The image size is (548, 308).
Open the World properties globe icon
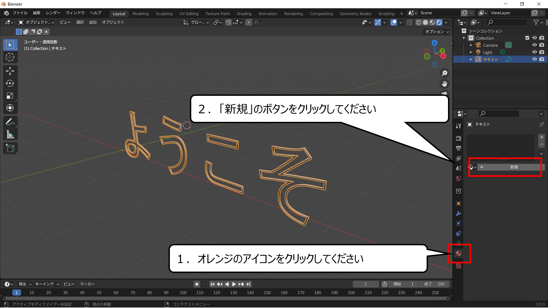[x=458, y=179]
